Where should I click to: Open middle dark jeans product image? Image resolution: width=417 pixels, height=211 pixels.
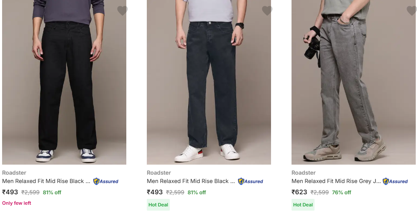coord(209,84)
